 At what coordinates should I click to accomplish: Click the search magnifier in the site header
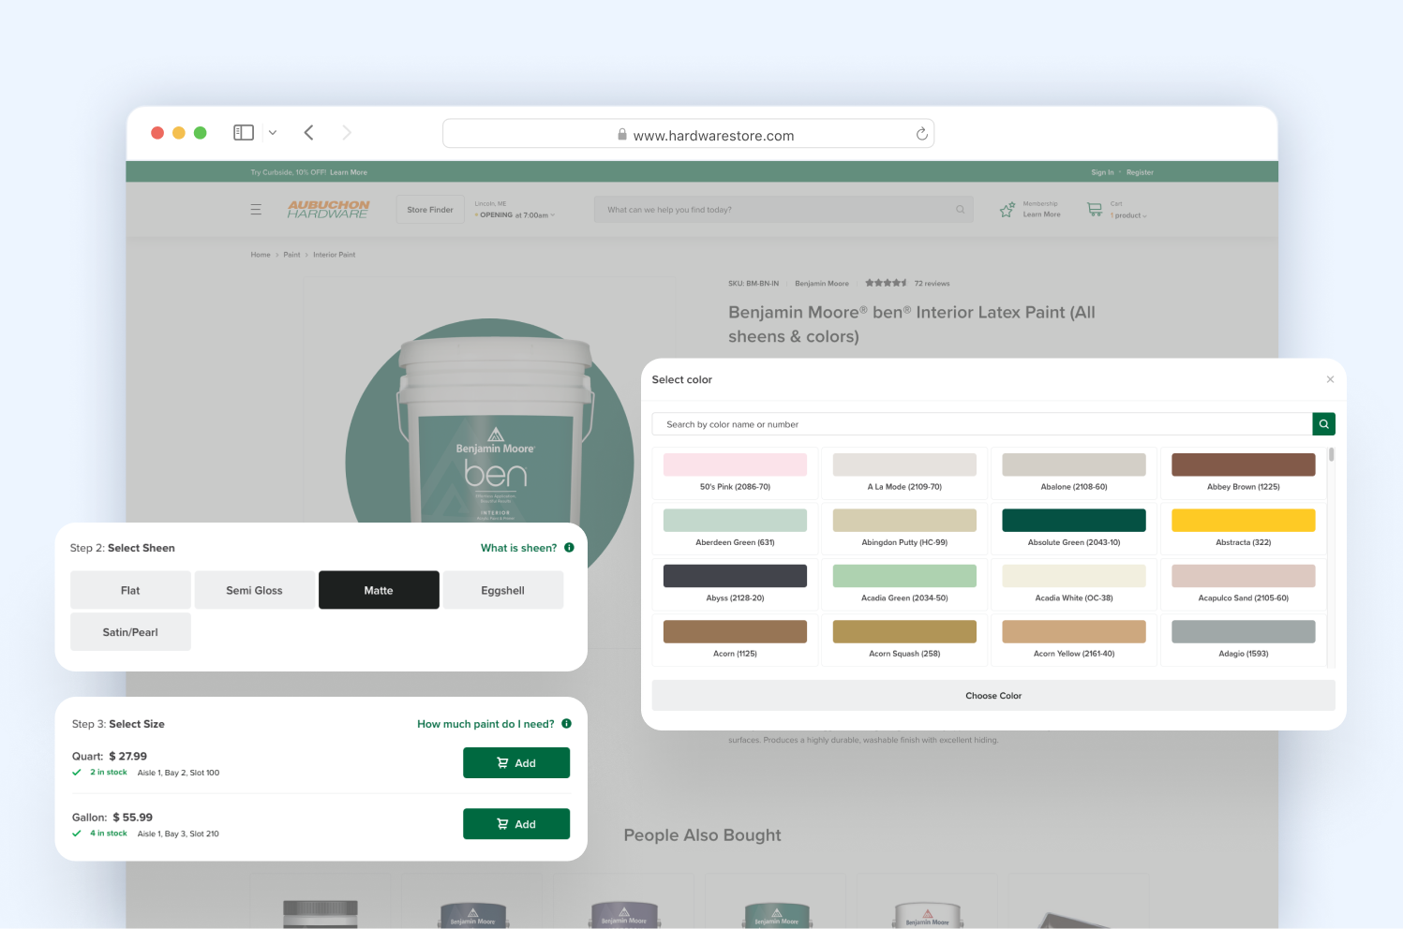pyautogui.click(x=960, y=209)
